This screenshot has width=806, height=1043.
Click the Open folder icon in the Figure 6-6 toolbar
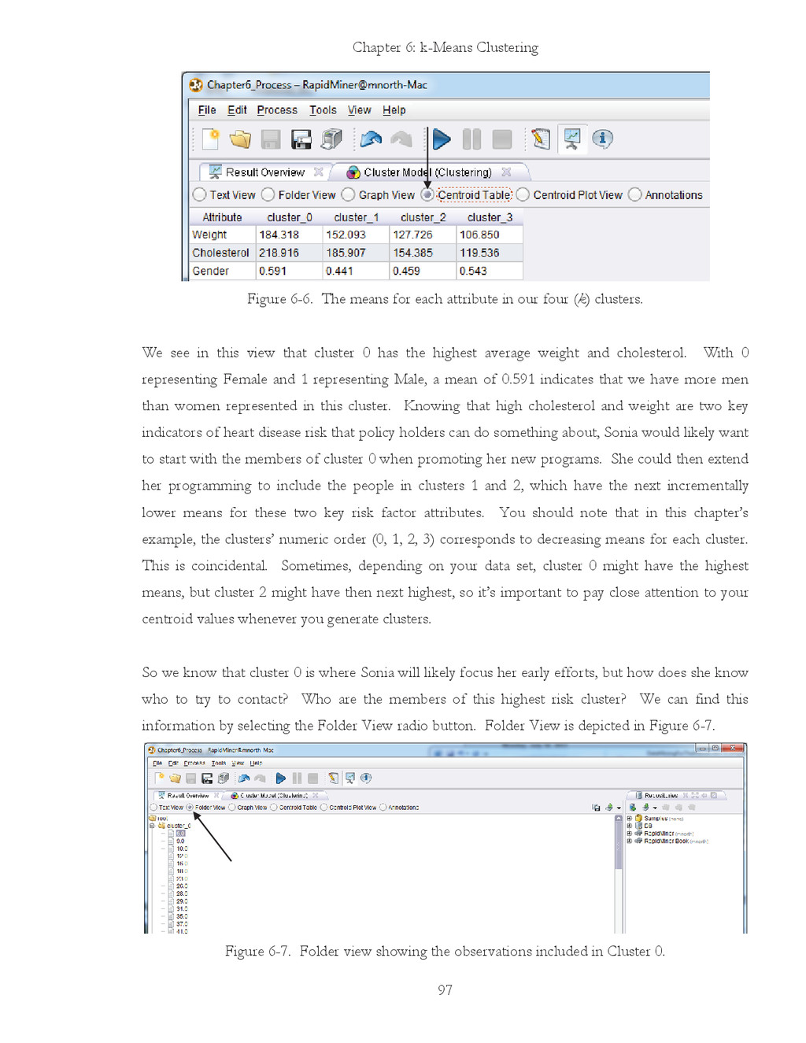(240, 139)
